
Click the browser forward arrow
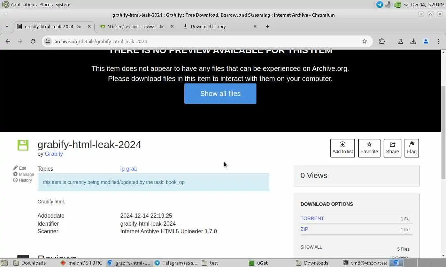tap(20, 41)
